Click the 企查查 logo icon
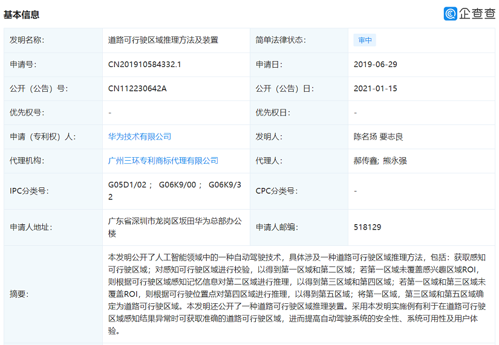Screen dimensions: 499x345 pos(450,14)
